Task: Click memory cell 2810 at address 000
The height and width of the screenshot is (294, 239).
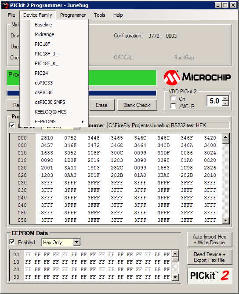Action: (47, 138)
